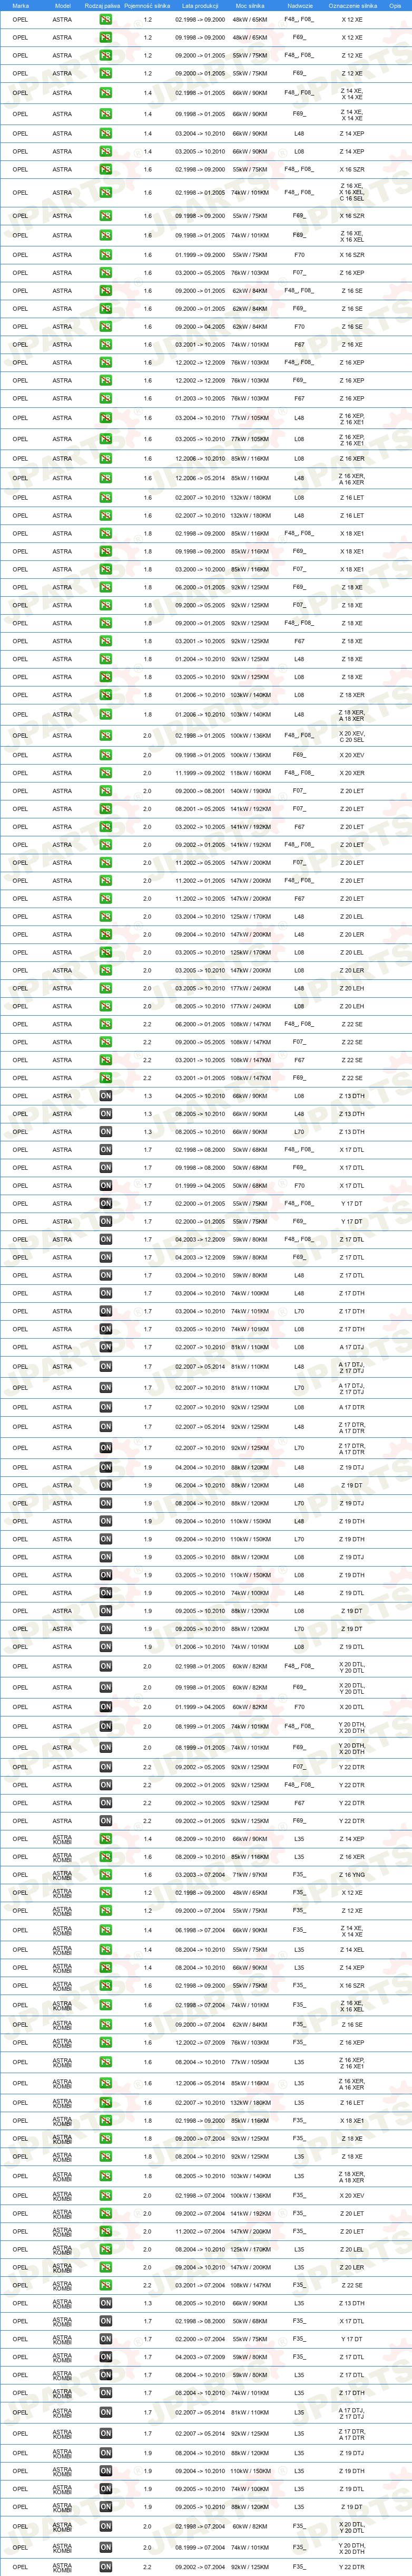Click petrol icon in Z 16 SE F70 row
The height and width of the screenshot is (2576, 412).
pyautogui.click(x=105, y=327)
